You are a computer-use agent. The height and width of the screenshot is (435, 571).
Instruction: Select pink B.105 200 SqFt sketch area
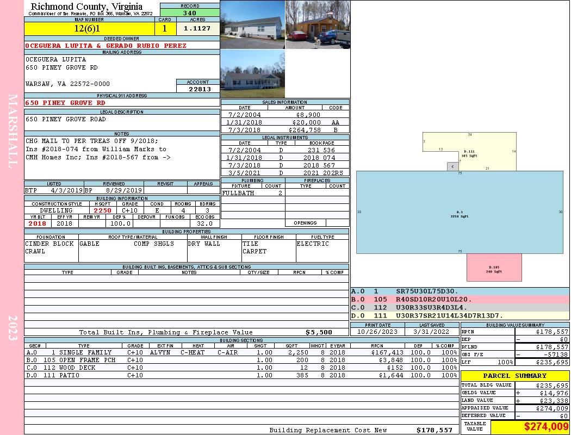click(494, 268)
